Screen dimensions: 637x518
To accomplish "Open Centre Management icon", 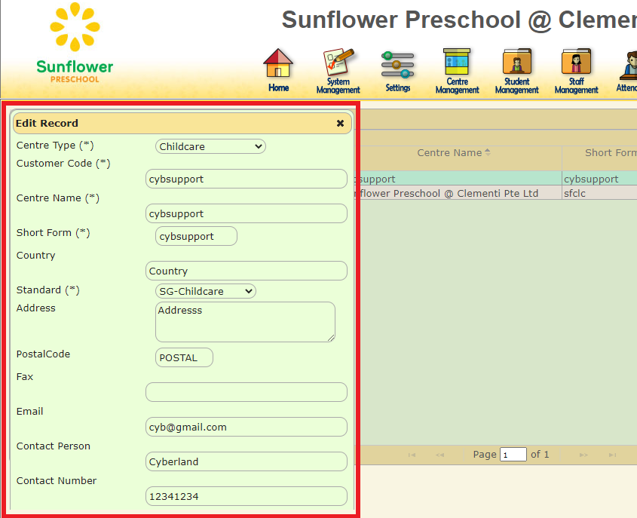I will (457, 71).
